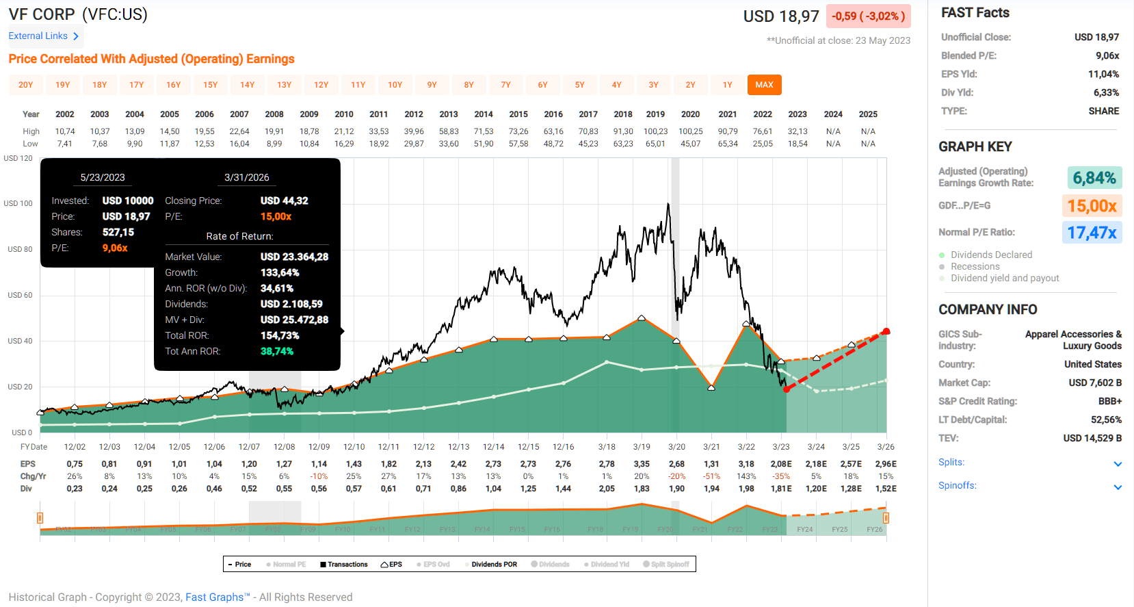Viewport: 1134px width, 607px height.
Task: Enable EPS Ovd in the legend
Action: (x=433, y=565)
